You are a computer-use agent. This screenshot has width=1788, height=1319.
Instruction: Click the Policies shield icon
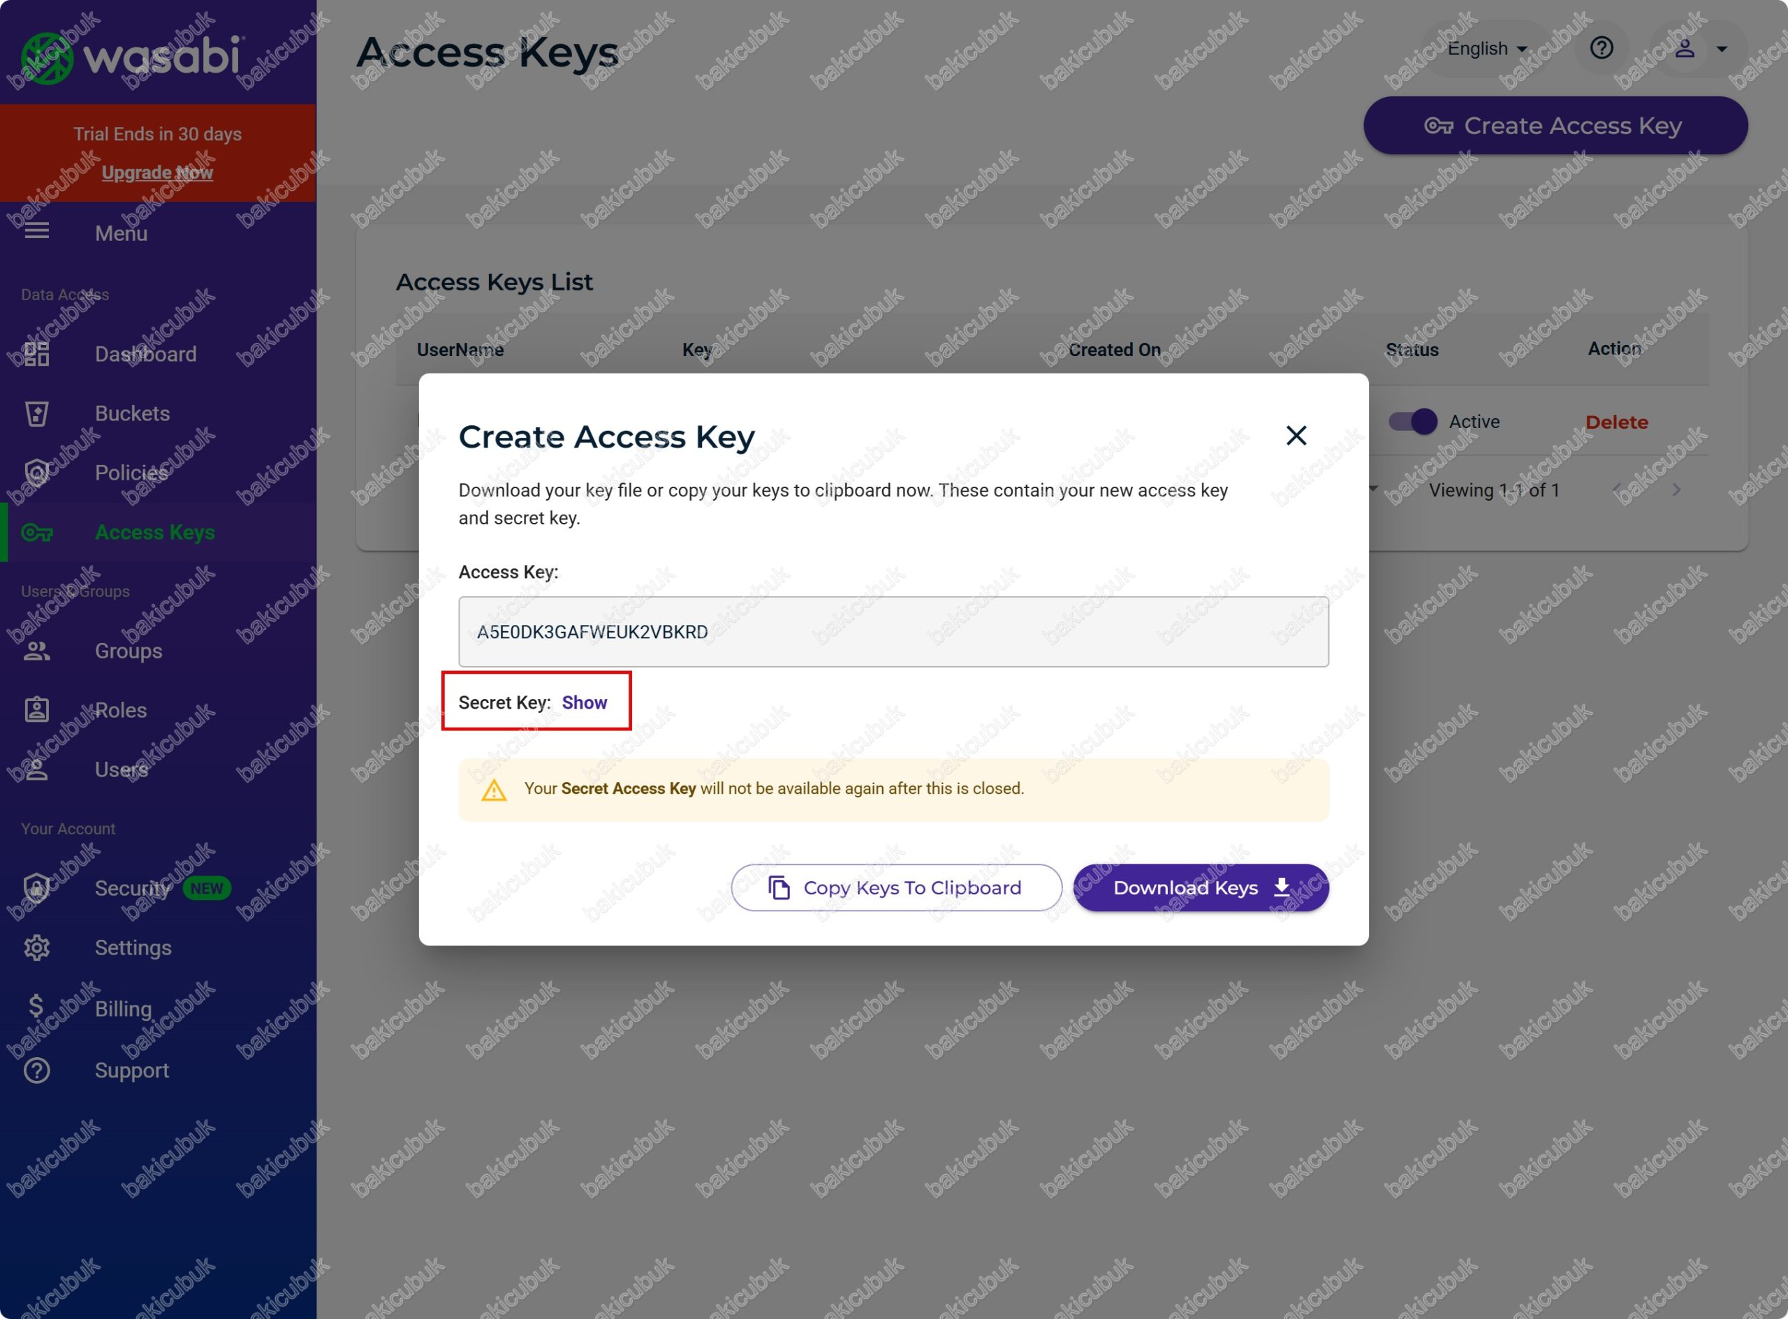point(37,473)
